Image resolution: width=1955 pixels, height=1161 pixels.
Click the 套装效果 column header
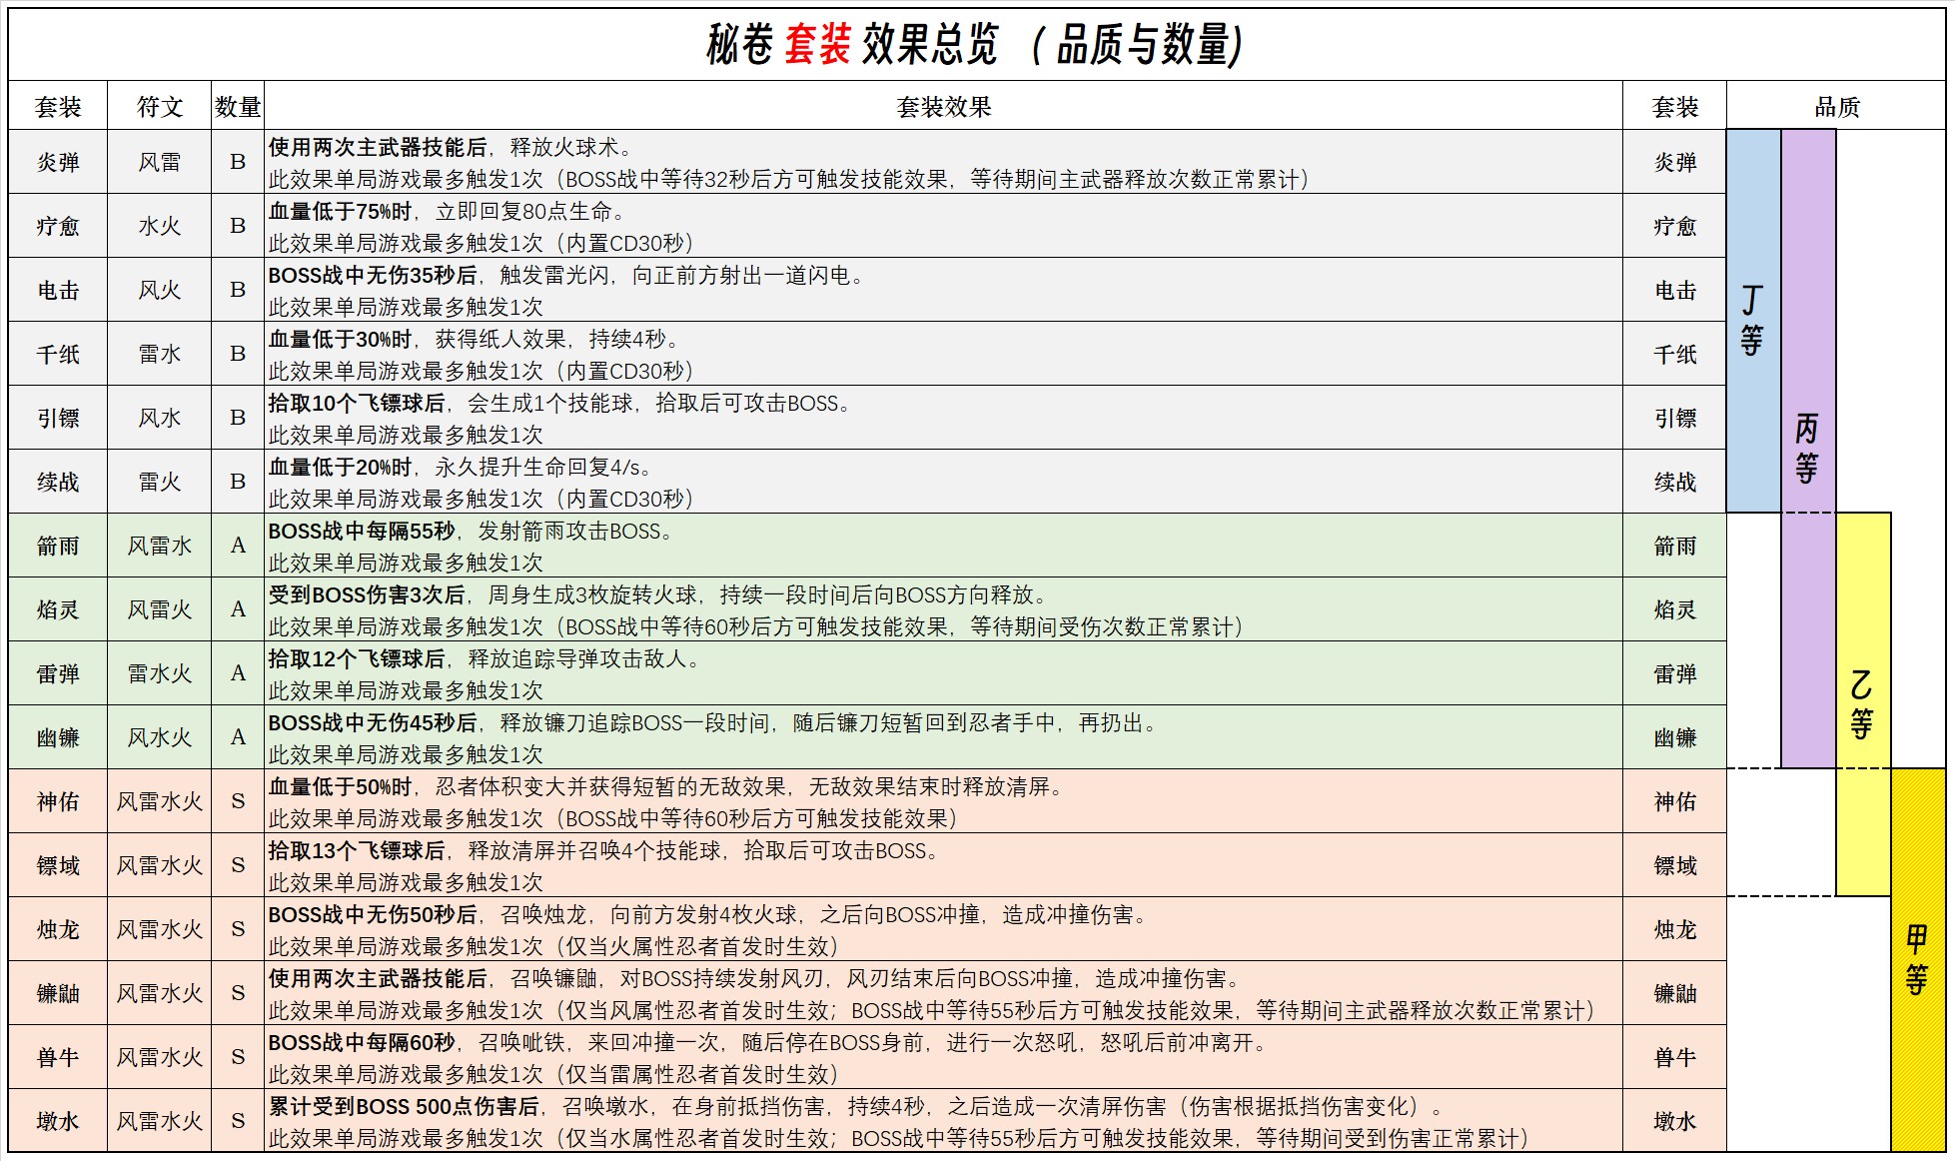943,106
